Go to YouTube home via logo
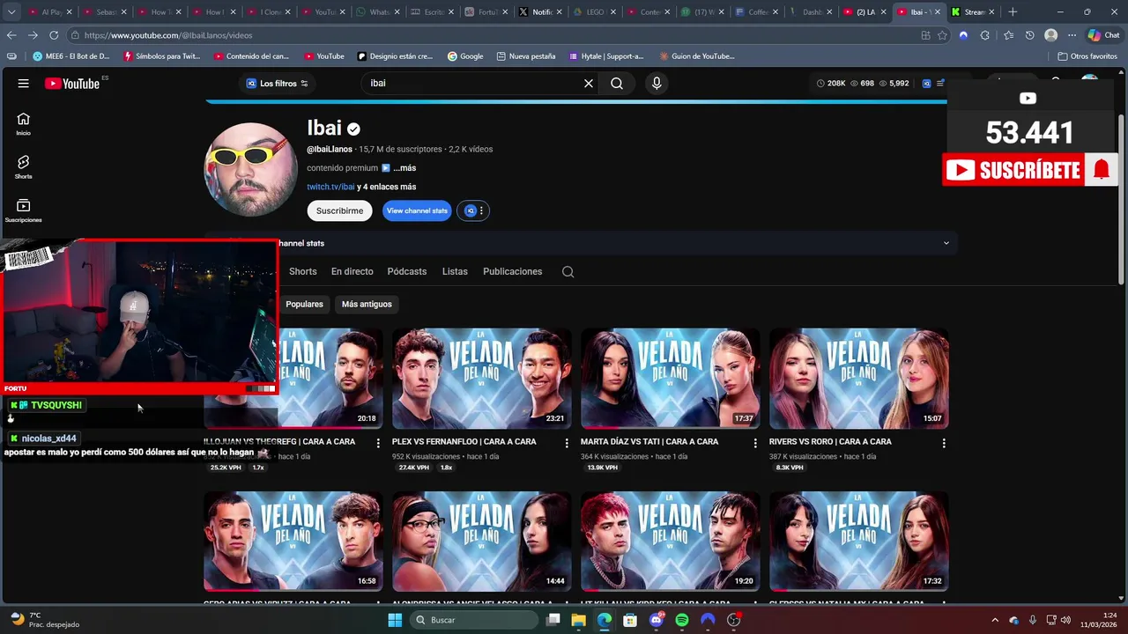This screenshot has height=634, width=1128. click(72, 84)
